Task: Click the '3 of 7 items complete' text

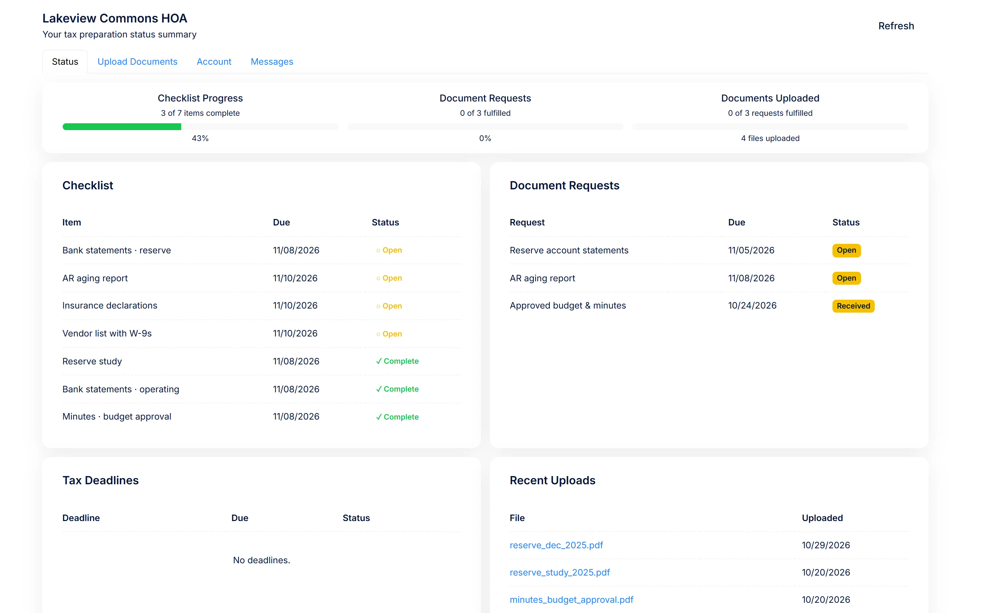Action: tap(200, 113)
